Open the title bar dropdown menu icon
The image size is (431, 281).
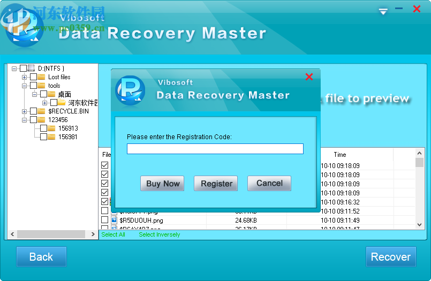[383, 11]
